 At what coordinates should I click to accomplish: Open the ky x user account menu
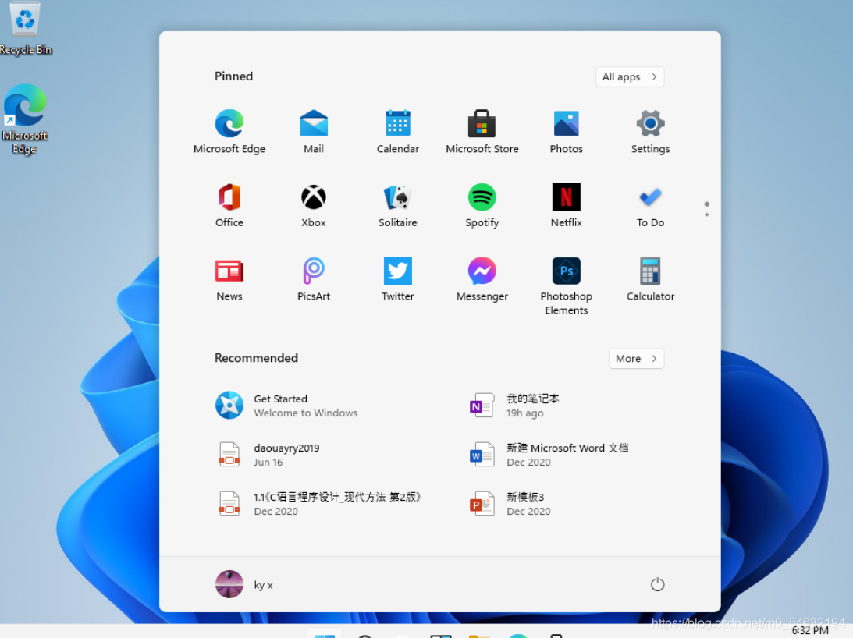[x=244, y=584]
